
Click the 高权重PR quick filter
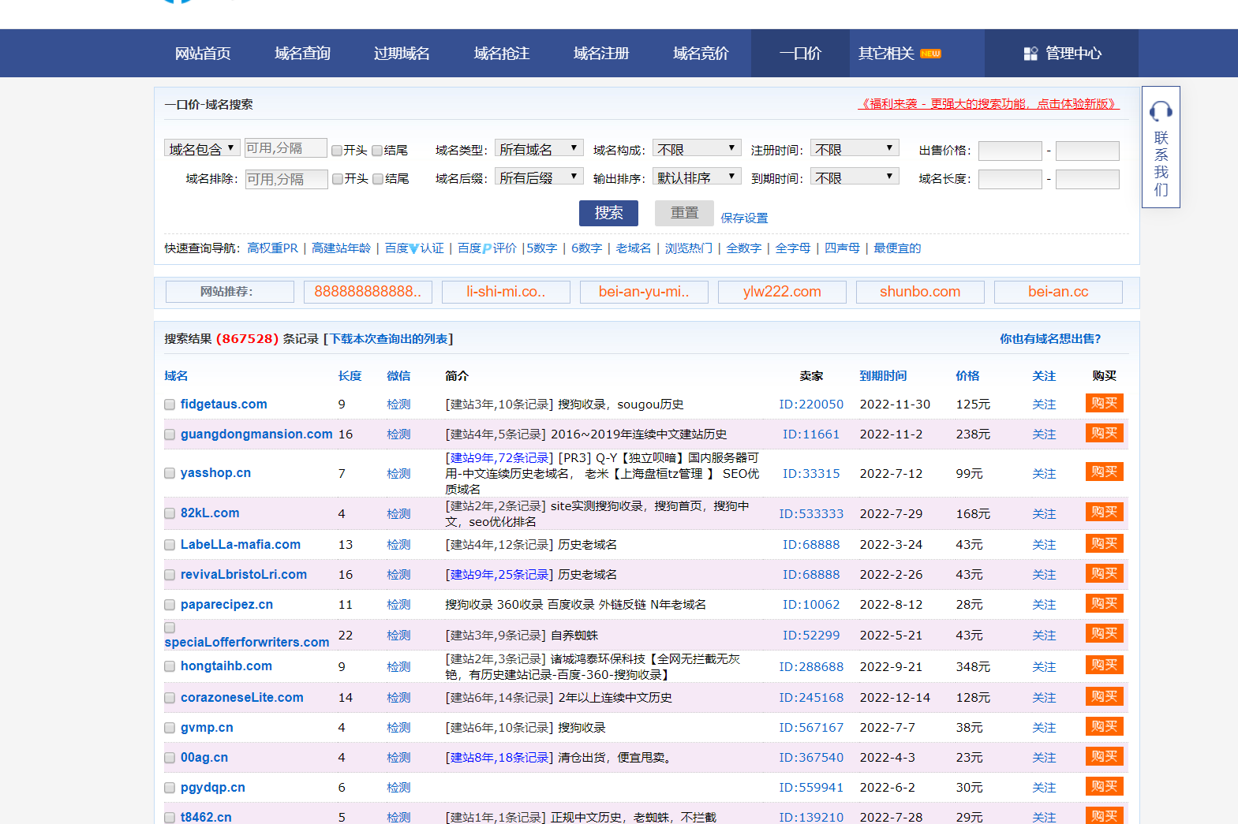coord(272,248)
